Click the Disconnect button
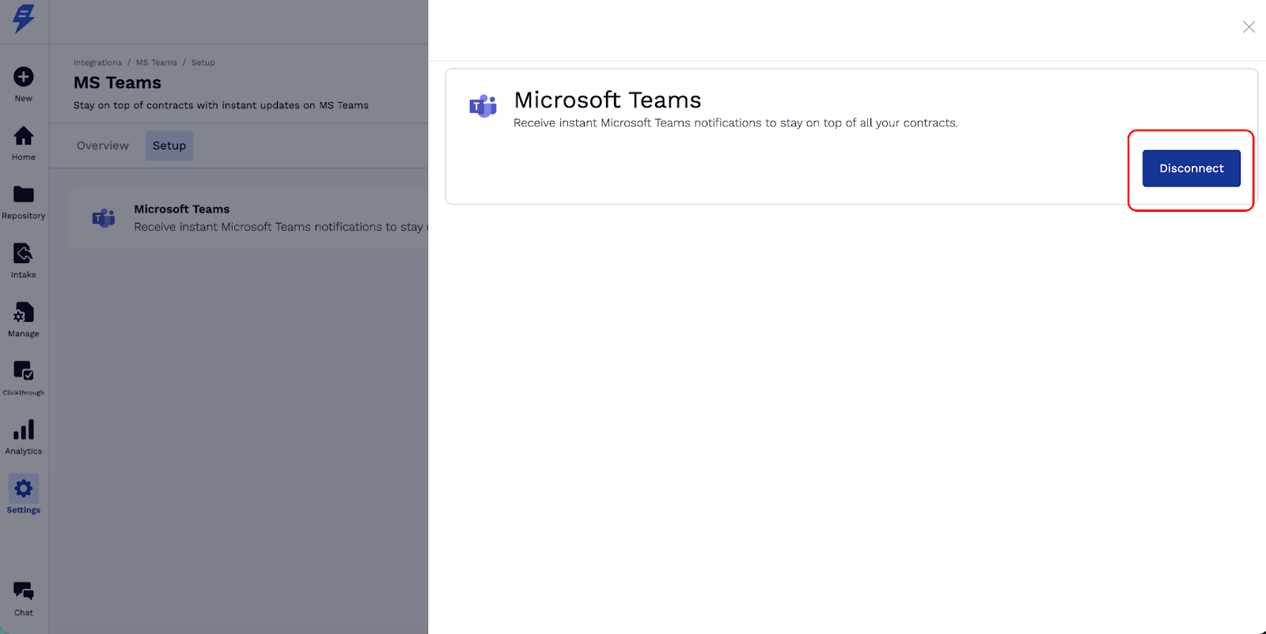Screen dimensions: 1266x634 tap(1191, 168)
